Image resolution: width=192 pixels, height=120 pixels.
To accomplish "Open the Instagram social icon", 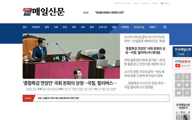I will pyautogui.click(x=187, y=93).
